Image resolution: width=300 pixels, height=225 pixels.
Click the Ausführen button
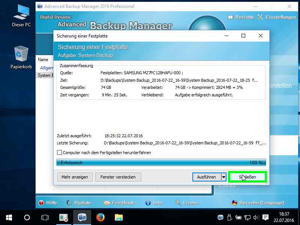click(x=207, y=177)
